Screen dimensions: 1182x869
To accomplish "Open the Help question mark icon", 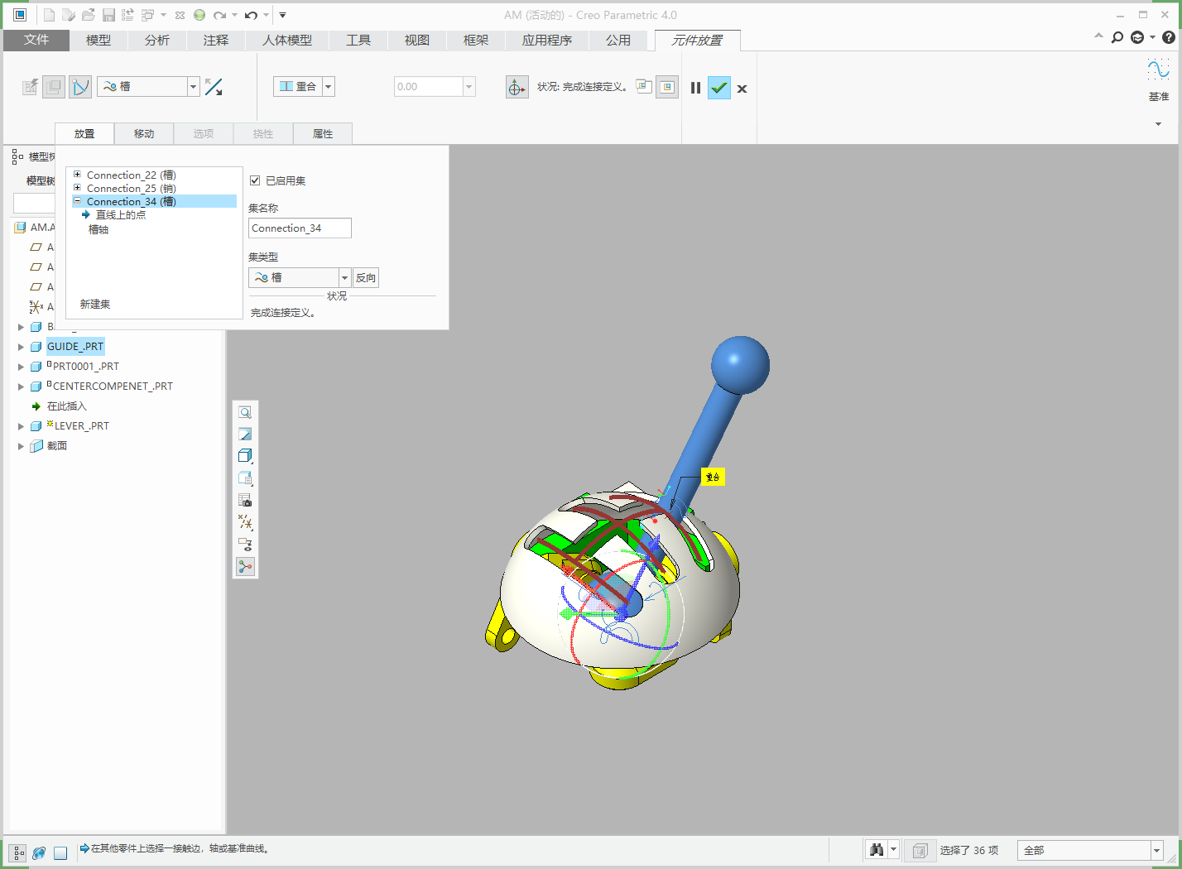I will (1168, 37).
